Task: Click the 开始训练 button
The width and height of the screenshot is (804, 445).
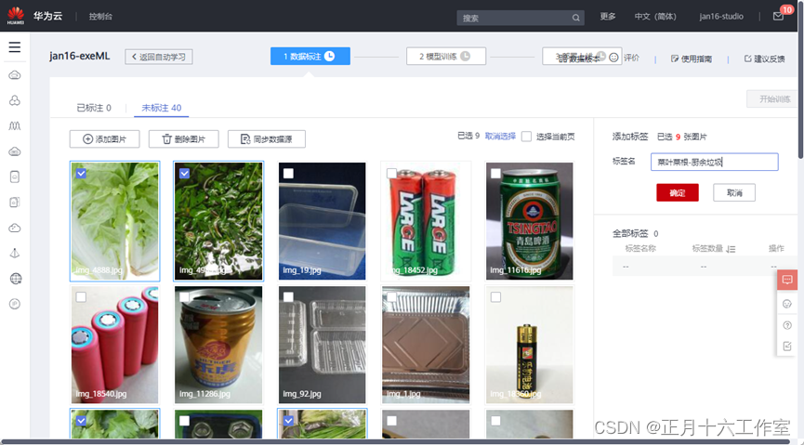Action: click(774, 99)
